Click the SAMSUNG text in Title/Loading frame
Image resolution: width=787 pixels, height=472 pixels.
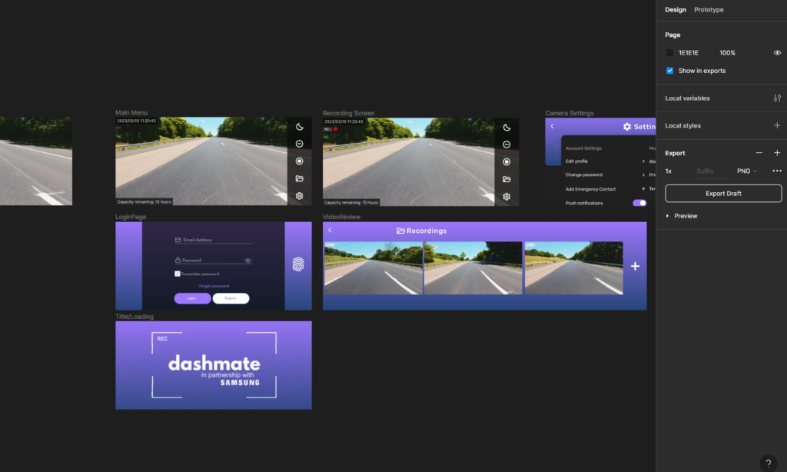pyautogui.click(x=240, y=383)
